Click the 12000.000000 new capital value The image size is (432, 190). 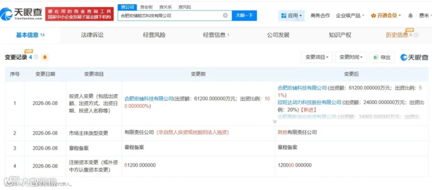coord(295,165)
